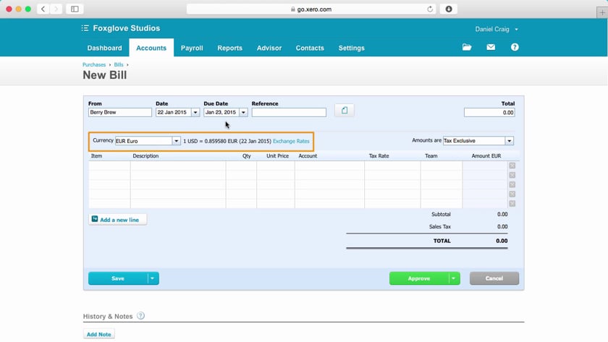The height and width of the screenshot is (342, 608).
Task: Open the Accounts menu tab
Action: [x=151, y=48]
